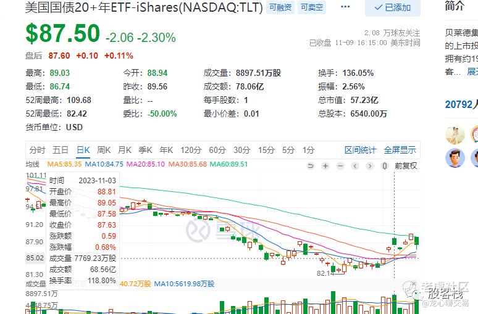Click the 货币单位 USD text
The image size is (478, 314).
[74, 127]
